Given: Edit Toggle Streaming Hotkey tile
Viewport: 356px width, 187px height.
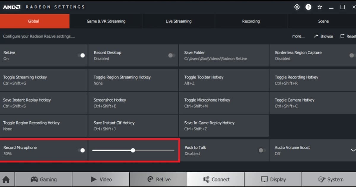Looking at the screenshot, I should click(44, 80).
